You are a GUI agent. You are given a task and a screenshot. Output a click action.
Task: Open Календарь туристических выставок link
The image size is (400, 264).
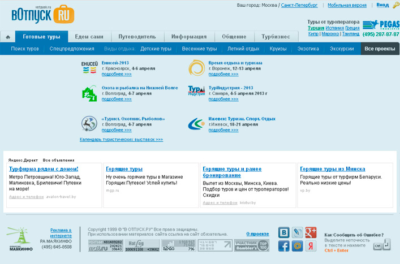(x=121, y=140)
